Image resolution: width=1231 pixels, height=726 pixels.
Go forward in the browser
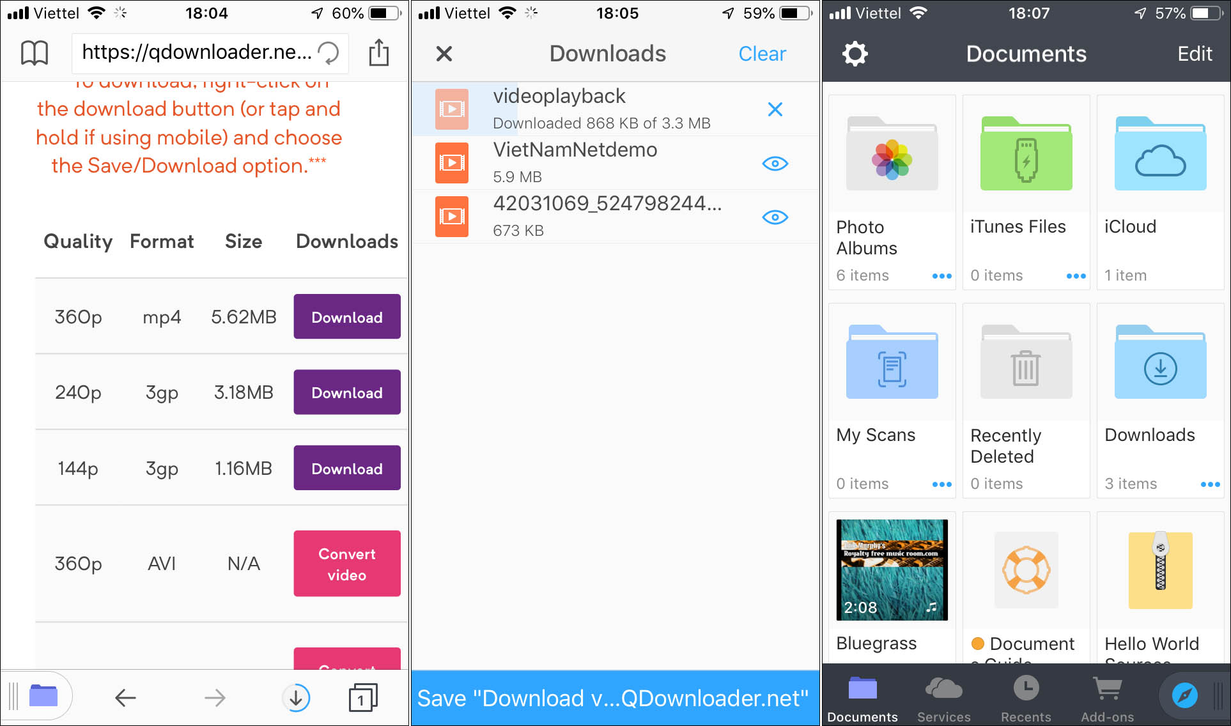215,697
